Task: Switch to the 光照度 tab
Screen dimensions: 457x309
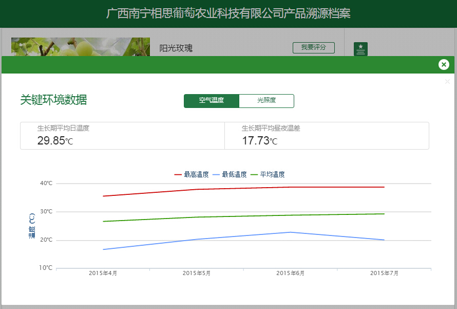Action: coord(266,101)
